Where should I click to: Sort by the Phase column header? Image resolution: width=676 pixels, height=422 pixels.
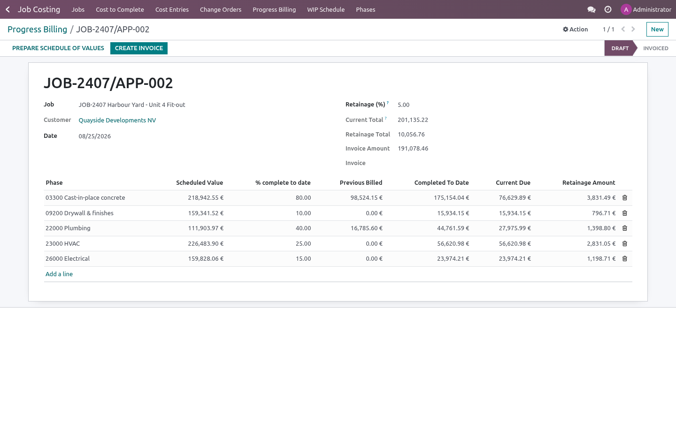[x=54, y=183]
